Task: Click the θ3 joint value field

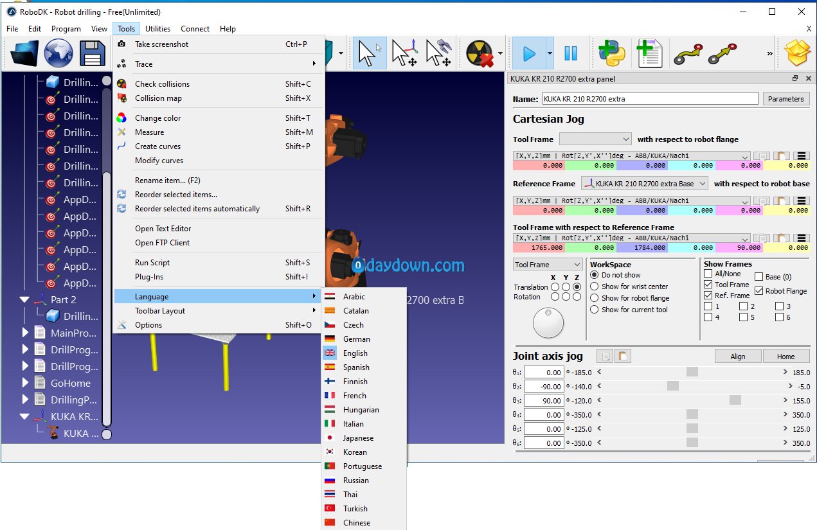Action: (544, 400)
